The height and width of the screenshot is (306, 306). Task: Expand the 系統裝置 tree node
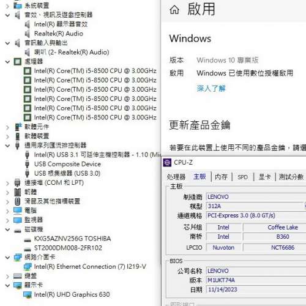tap(7, 6)
